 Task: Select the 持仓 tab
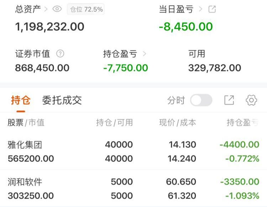(21, 100)
